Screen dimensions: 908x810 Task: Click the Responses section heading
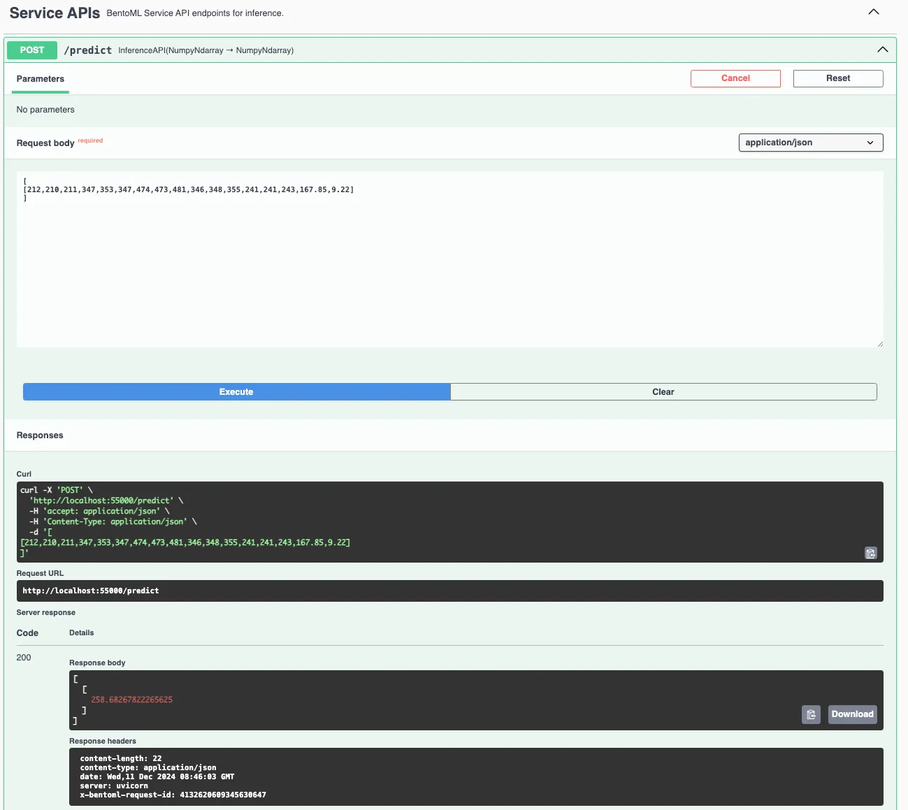coord(40,435)
